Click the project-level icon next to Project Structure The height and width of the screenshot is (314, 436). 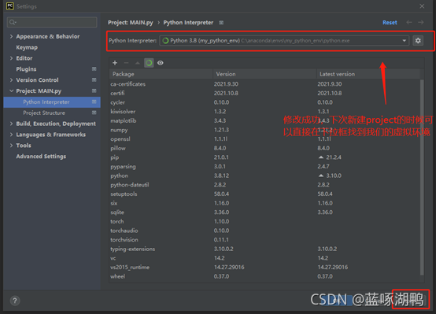click(94, 113)
